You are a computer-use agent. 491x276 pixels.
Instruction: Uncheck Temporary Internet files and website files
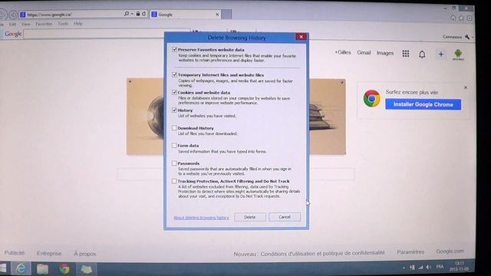tap(174, 75)
